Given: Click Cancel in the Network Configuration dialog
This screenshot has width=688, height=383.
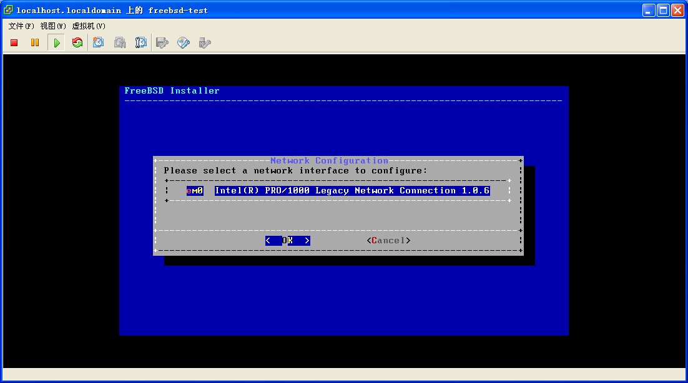Looking at the screenshot, I should pos(388,241).
